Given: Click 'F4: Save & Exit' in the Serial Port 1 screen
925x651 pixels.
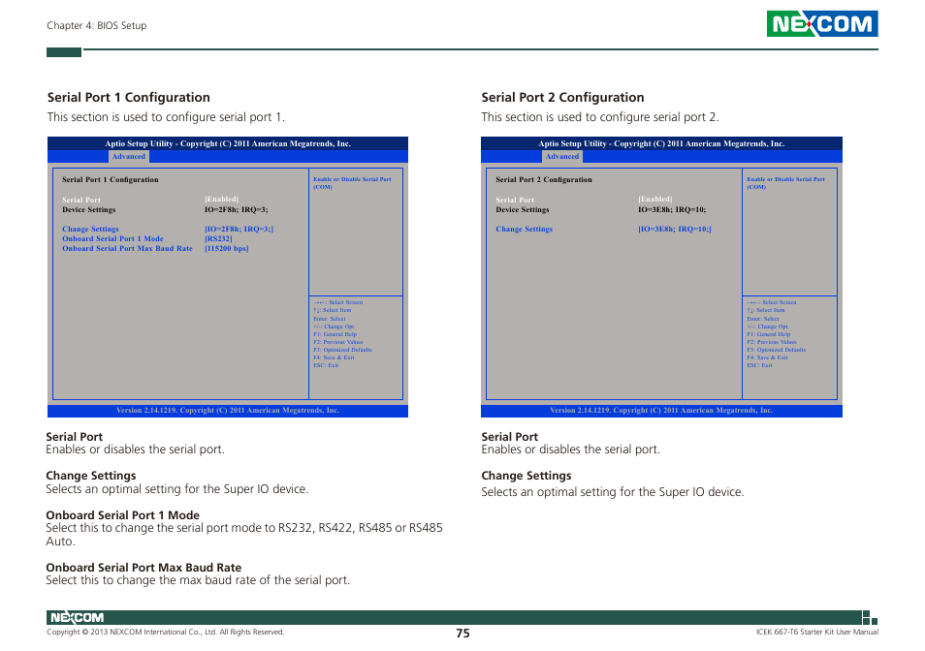Looking at the screenshot, I should click(334, 357).
